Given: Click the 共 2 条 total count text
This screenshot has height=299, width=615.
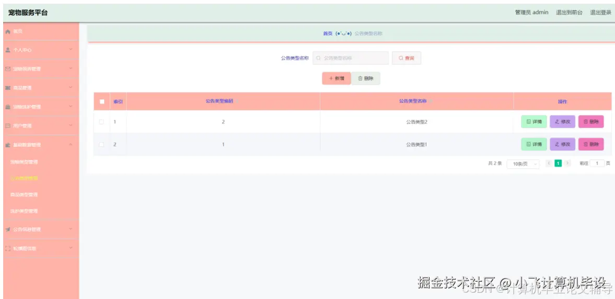Looking at the screenshot, I should click(495, 163).
